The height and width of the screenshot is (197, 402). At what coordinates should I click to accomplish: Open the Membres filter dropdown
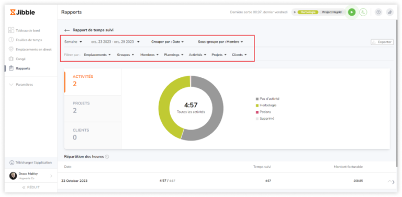(x=149, y=55)
